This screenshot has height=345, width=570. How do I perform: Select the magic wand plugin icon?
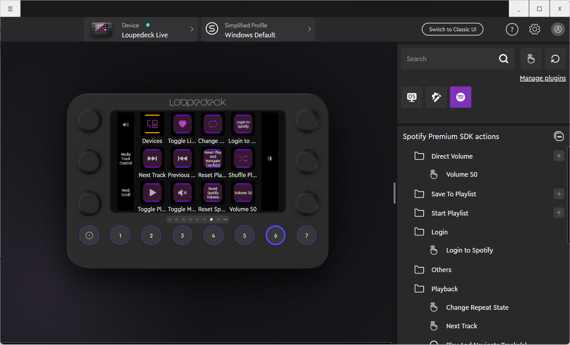click(436, 97)
